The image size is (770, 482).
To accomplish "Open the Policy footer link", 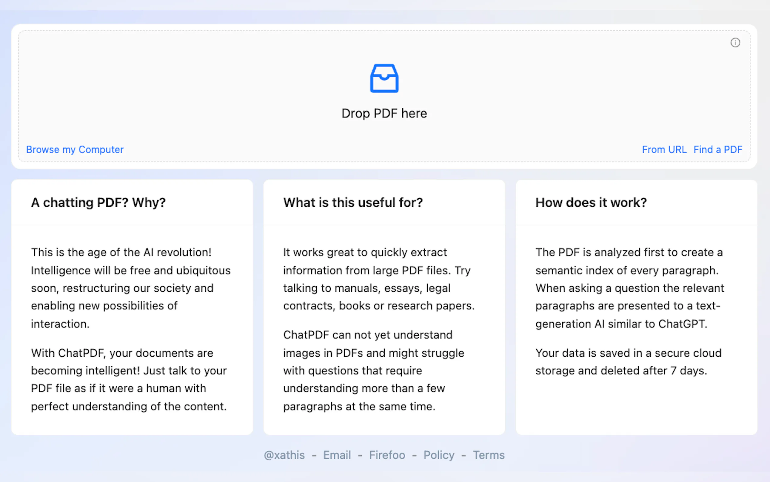I will pos(439,455).
